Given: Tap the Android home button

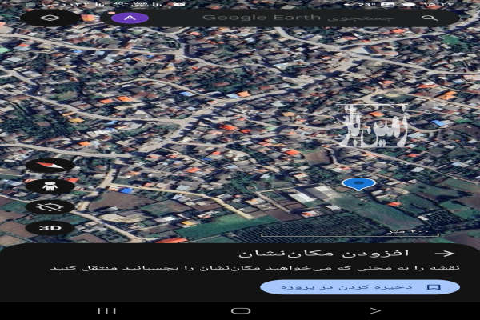Looking at the screenshot, I should coord(240,310).
